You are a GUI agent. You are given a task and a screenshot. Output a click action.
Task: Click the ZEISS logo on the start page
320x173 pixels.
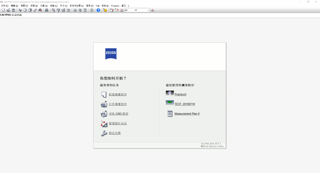tap(111, 54)
